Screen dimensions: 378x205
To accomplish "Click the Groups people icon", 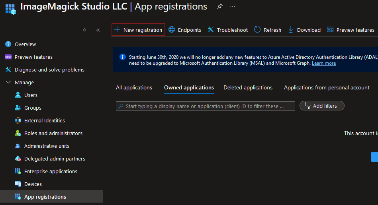I will pos(18,108).
